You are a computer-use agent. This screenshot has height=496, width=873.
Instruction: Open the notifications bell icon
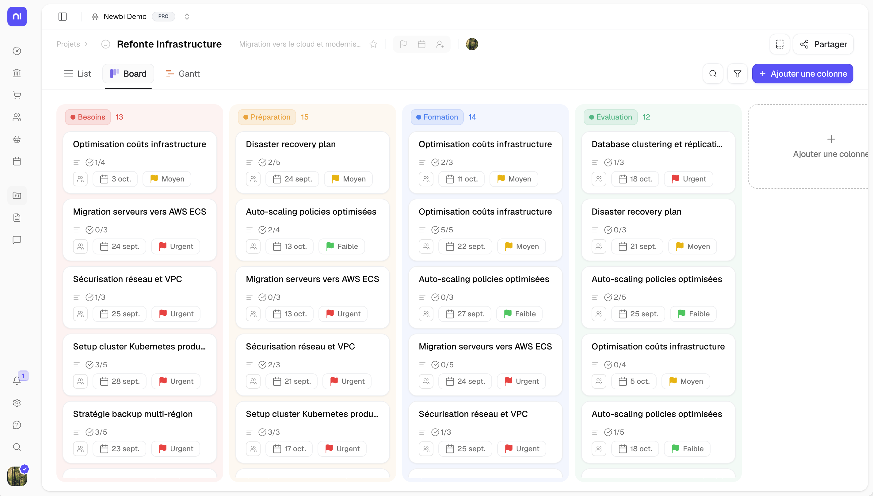pos(17,380)
